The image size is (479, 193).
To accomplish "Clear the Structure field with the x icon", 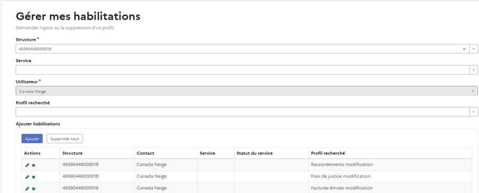I will tap(464, 49).
